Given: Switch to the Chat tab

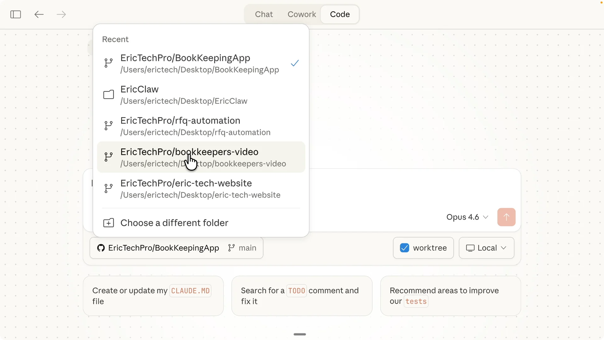Looking at the screenshot, I should (264, 14).
